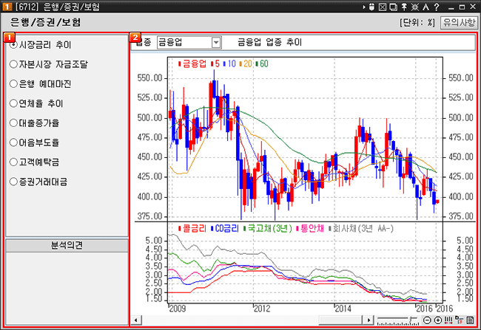481x330 pixels.
Task: Click the 분석의견 panel header
Action: coord(67,246)
